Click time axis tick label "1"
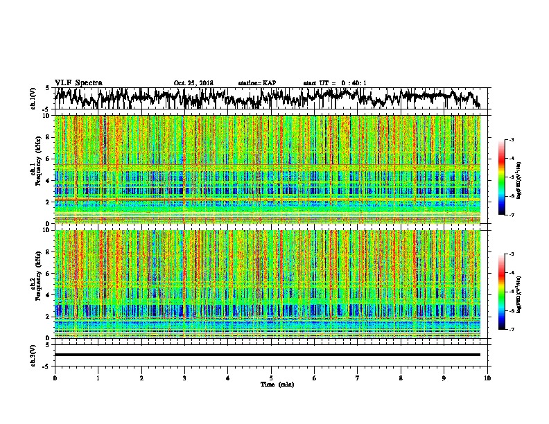The height and width of the screenshot is (424, 549). click(98, 378)
